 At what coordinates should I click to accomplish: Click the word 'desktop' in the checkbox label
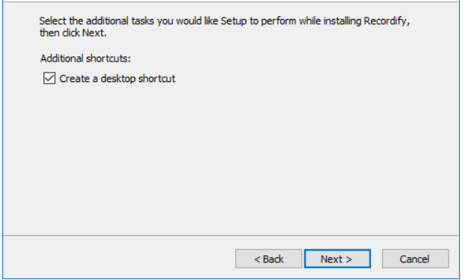coord(118,79)
